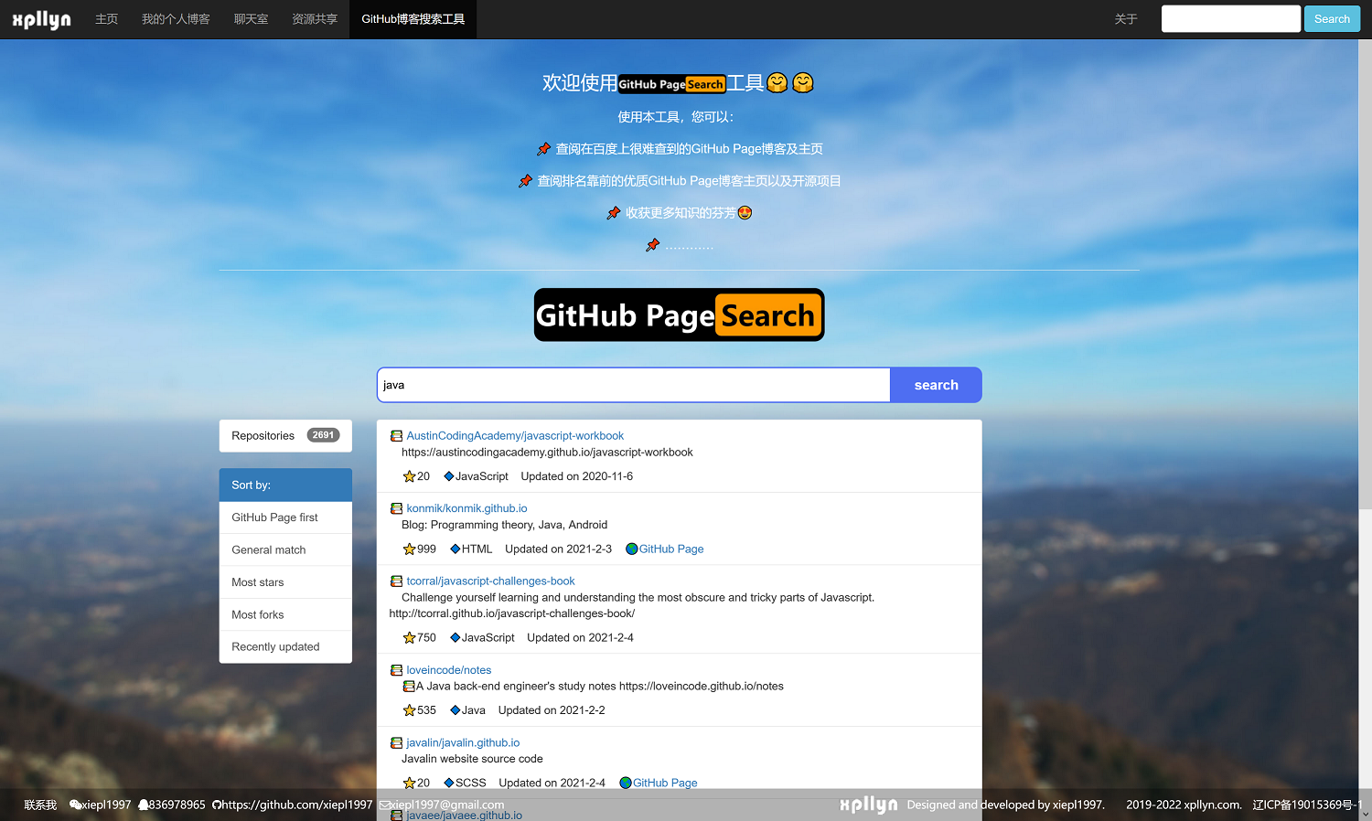Click JavaScript diamond icon in tcorral row
This screenshot has height=821, width=1372.
(456, 637)
